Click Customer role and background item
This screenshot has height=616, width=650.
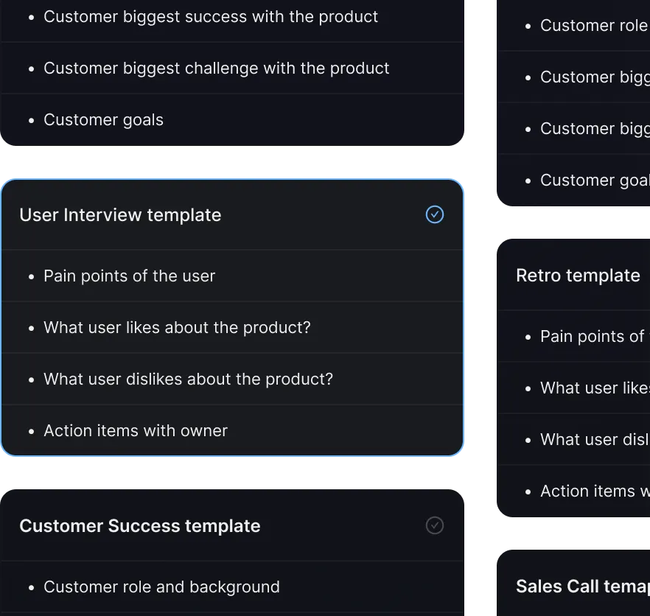[161, 587]
